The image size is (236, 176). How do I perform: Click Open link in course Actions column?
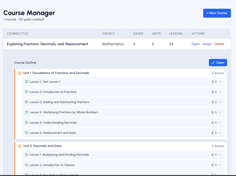[195, 44]
